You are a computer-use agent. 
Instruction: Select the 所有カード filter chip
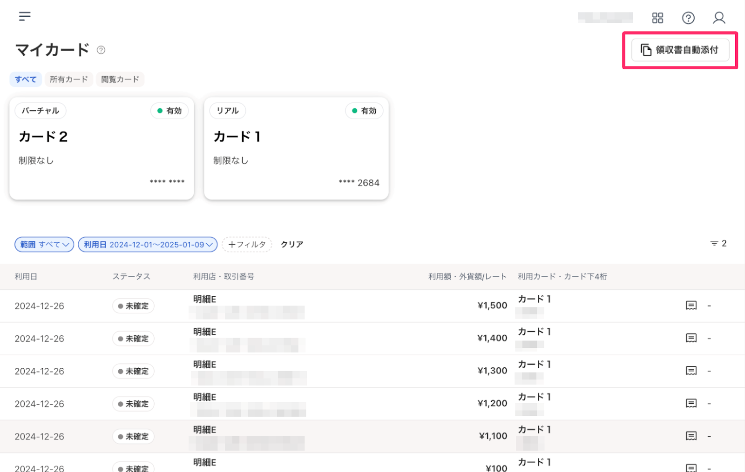coord(68,79)
